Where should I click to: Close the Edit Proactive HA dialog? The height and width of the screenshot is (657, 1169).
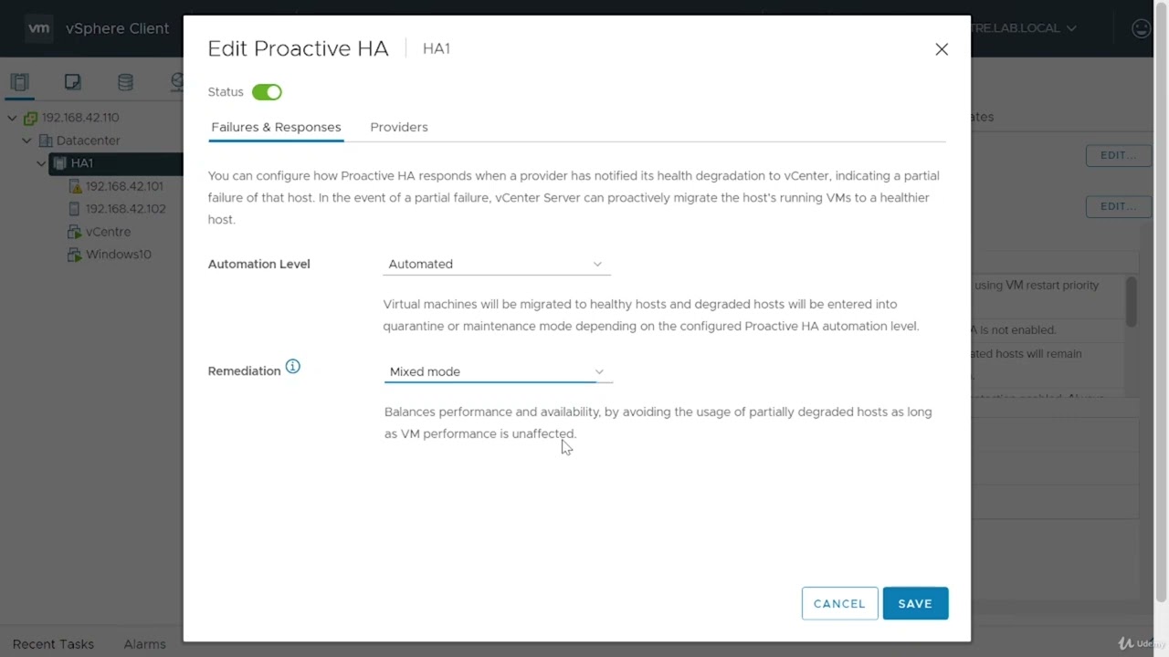tap(942, 49)
